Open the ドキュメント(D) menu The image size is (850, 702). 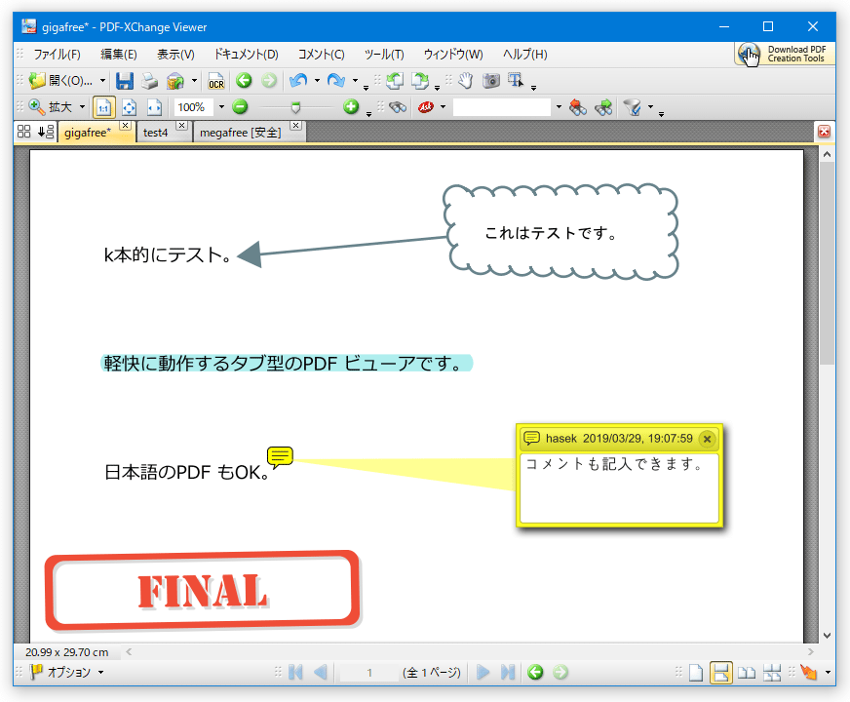(246, 55)
